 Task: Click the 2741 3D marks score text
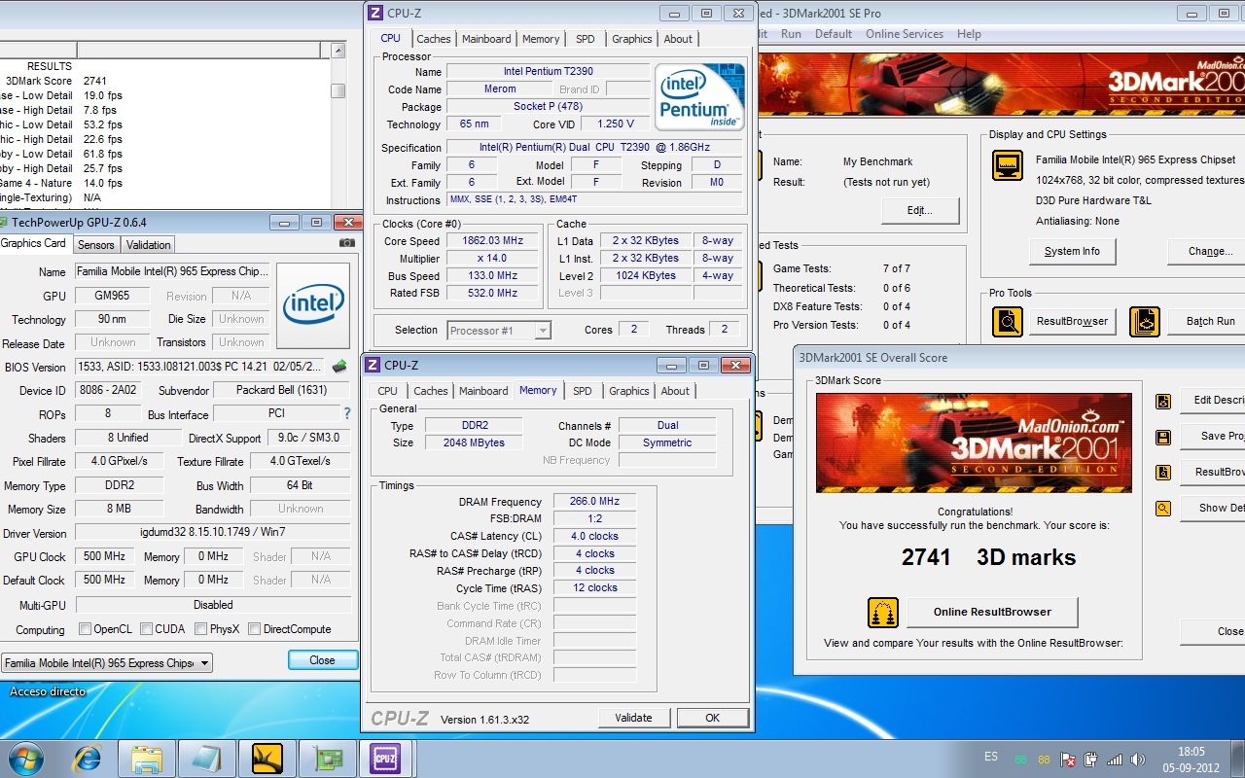click(988, 557)
